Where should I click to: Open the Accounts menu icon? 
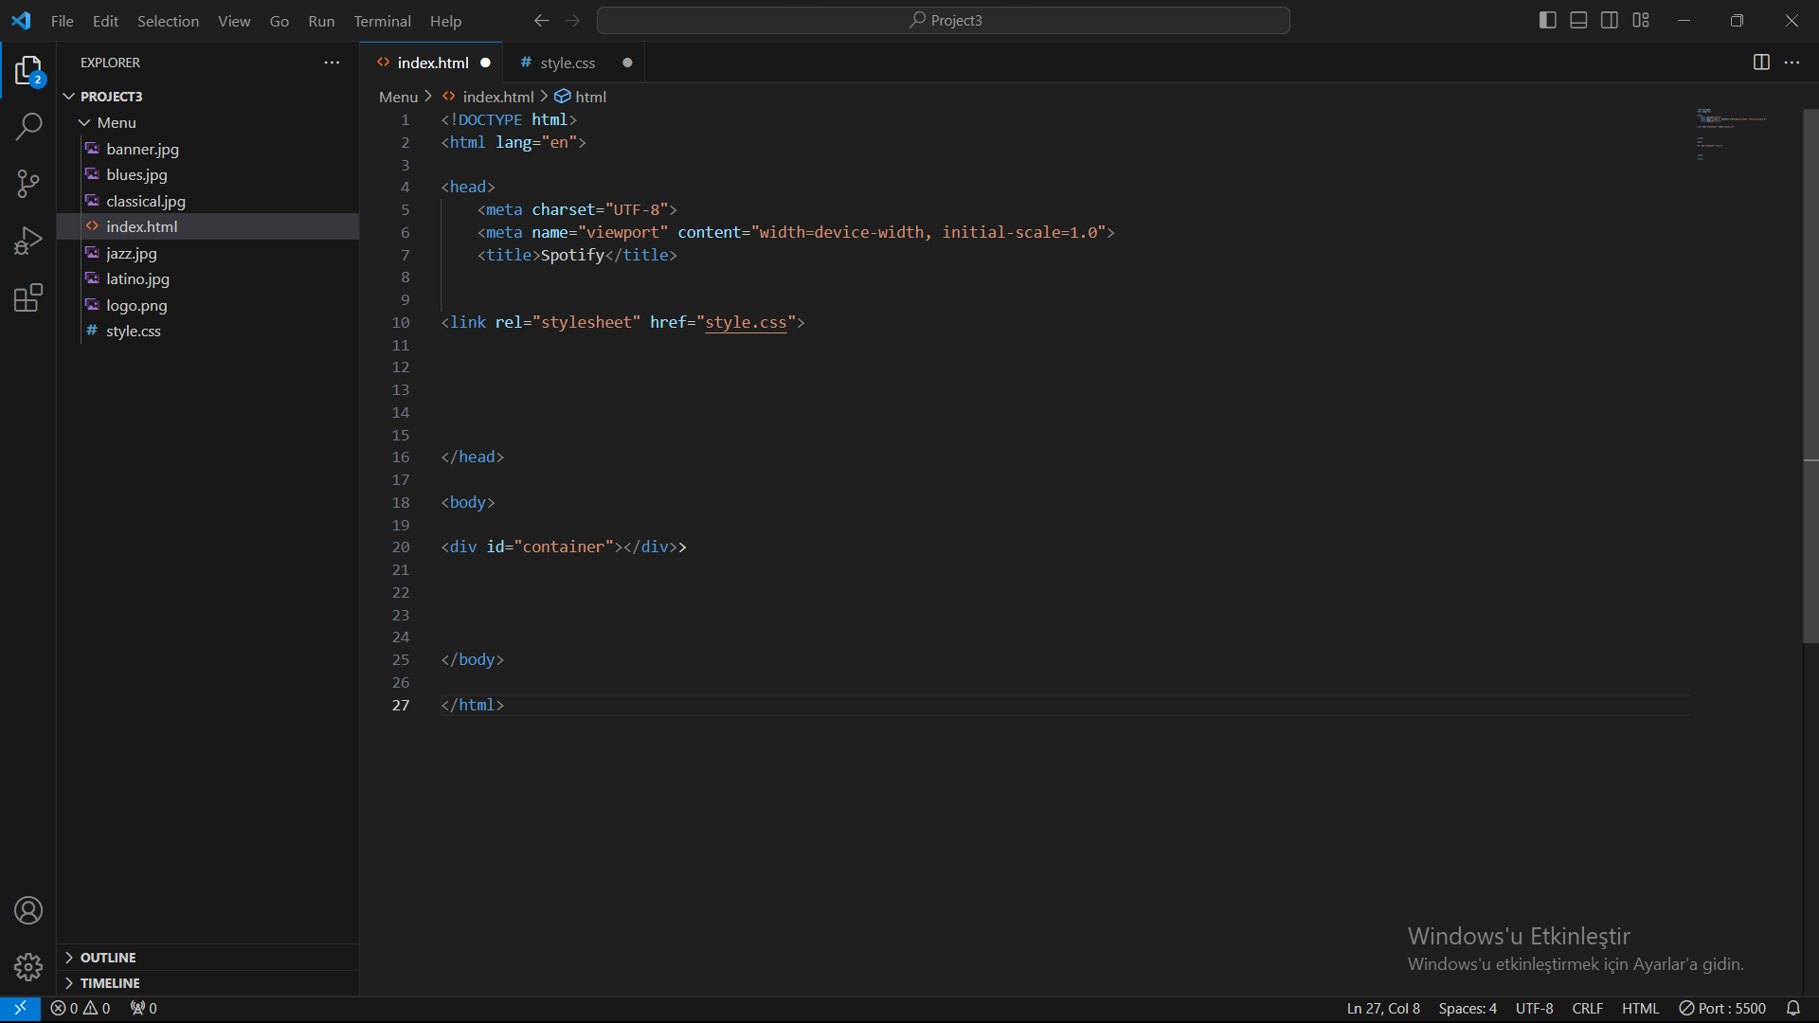point(28,910)
